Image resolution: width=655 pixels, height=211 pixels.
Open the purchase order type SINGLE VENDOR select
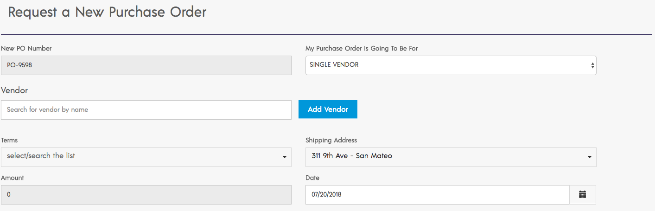(451, 65)
